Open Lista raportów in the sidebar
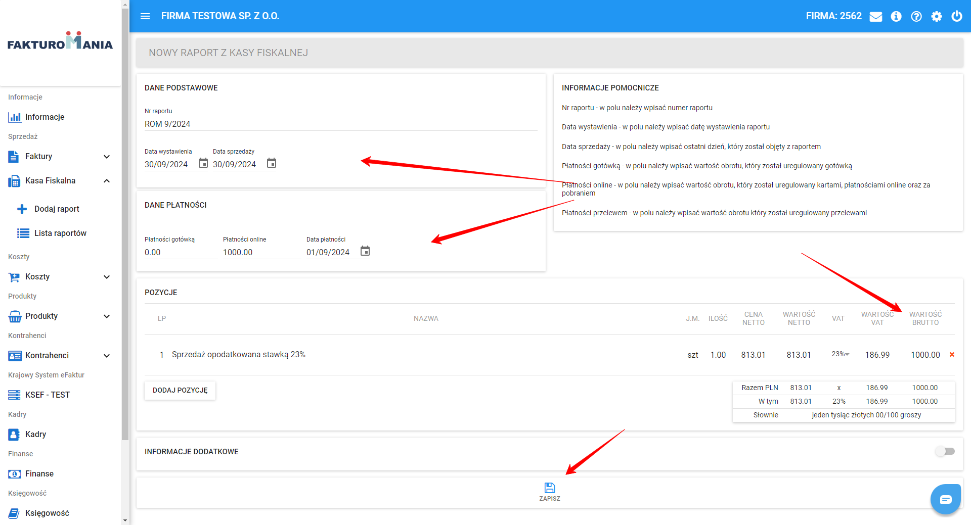This screenshot has height=525, width=971. [61, 233]
